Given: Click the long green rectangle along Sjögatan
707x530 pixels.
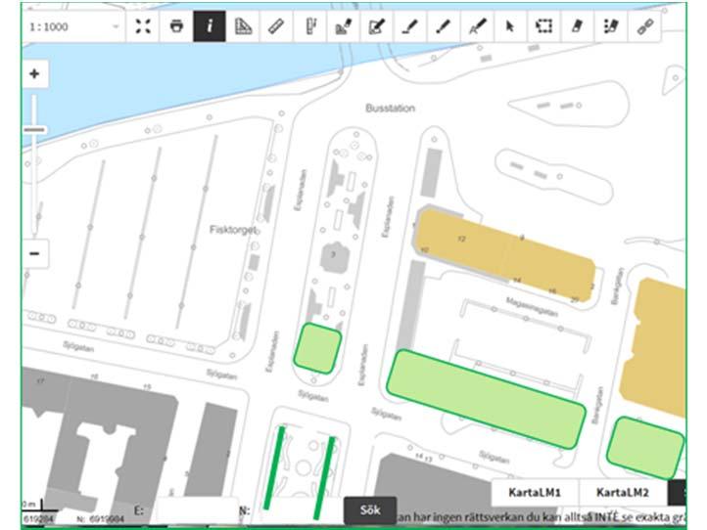Looking at the screenshot, I should point(486,399).
